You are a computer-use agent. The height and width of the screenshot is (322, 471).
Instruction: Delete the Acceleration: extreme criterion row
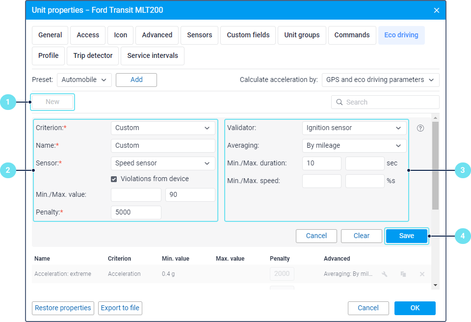tap(422, 274)
